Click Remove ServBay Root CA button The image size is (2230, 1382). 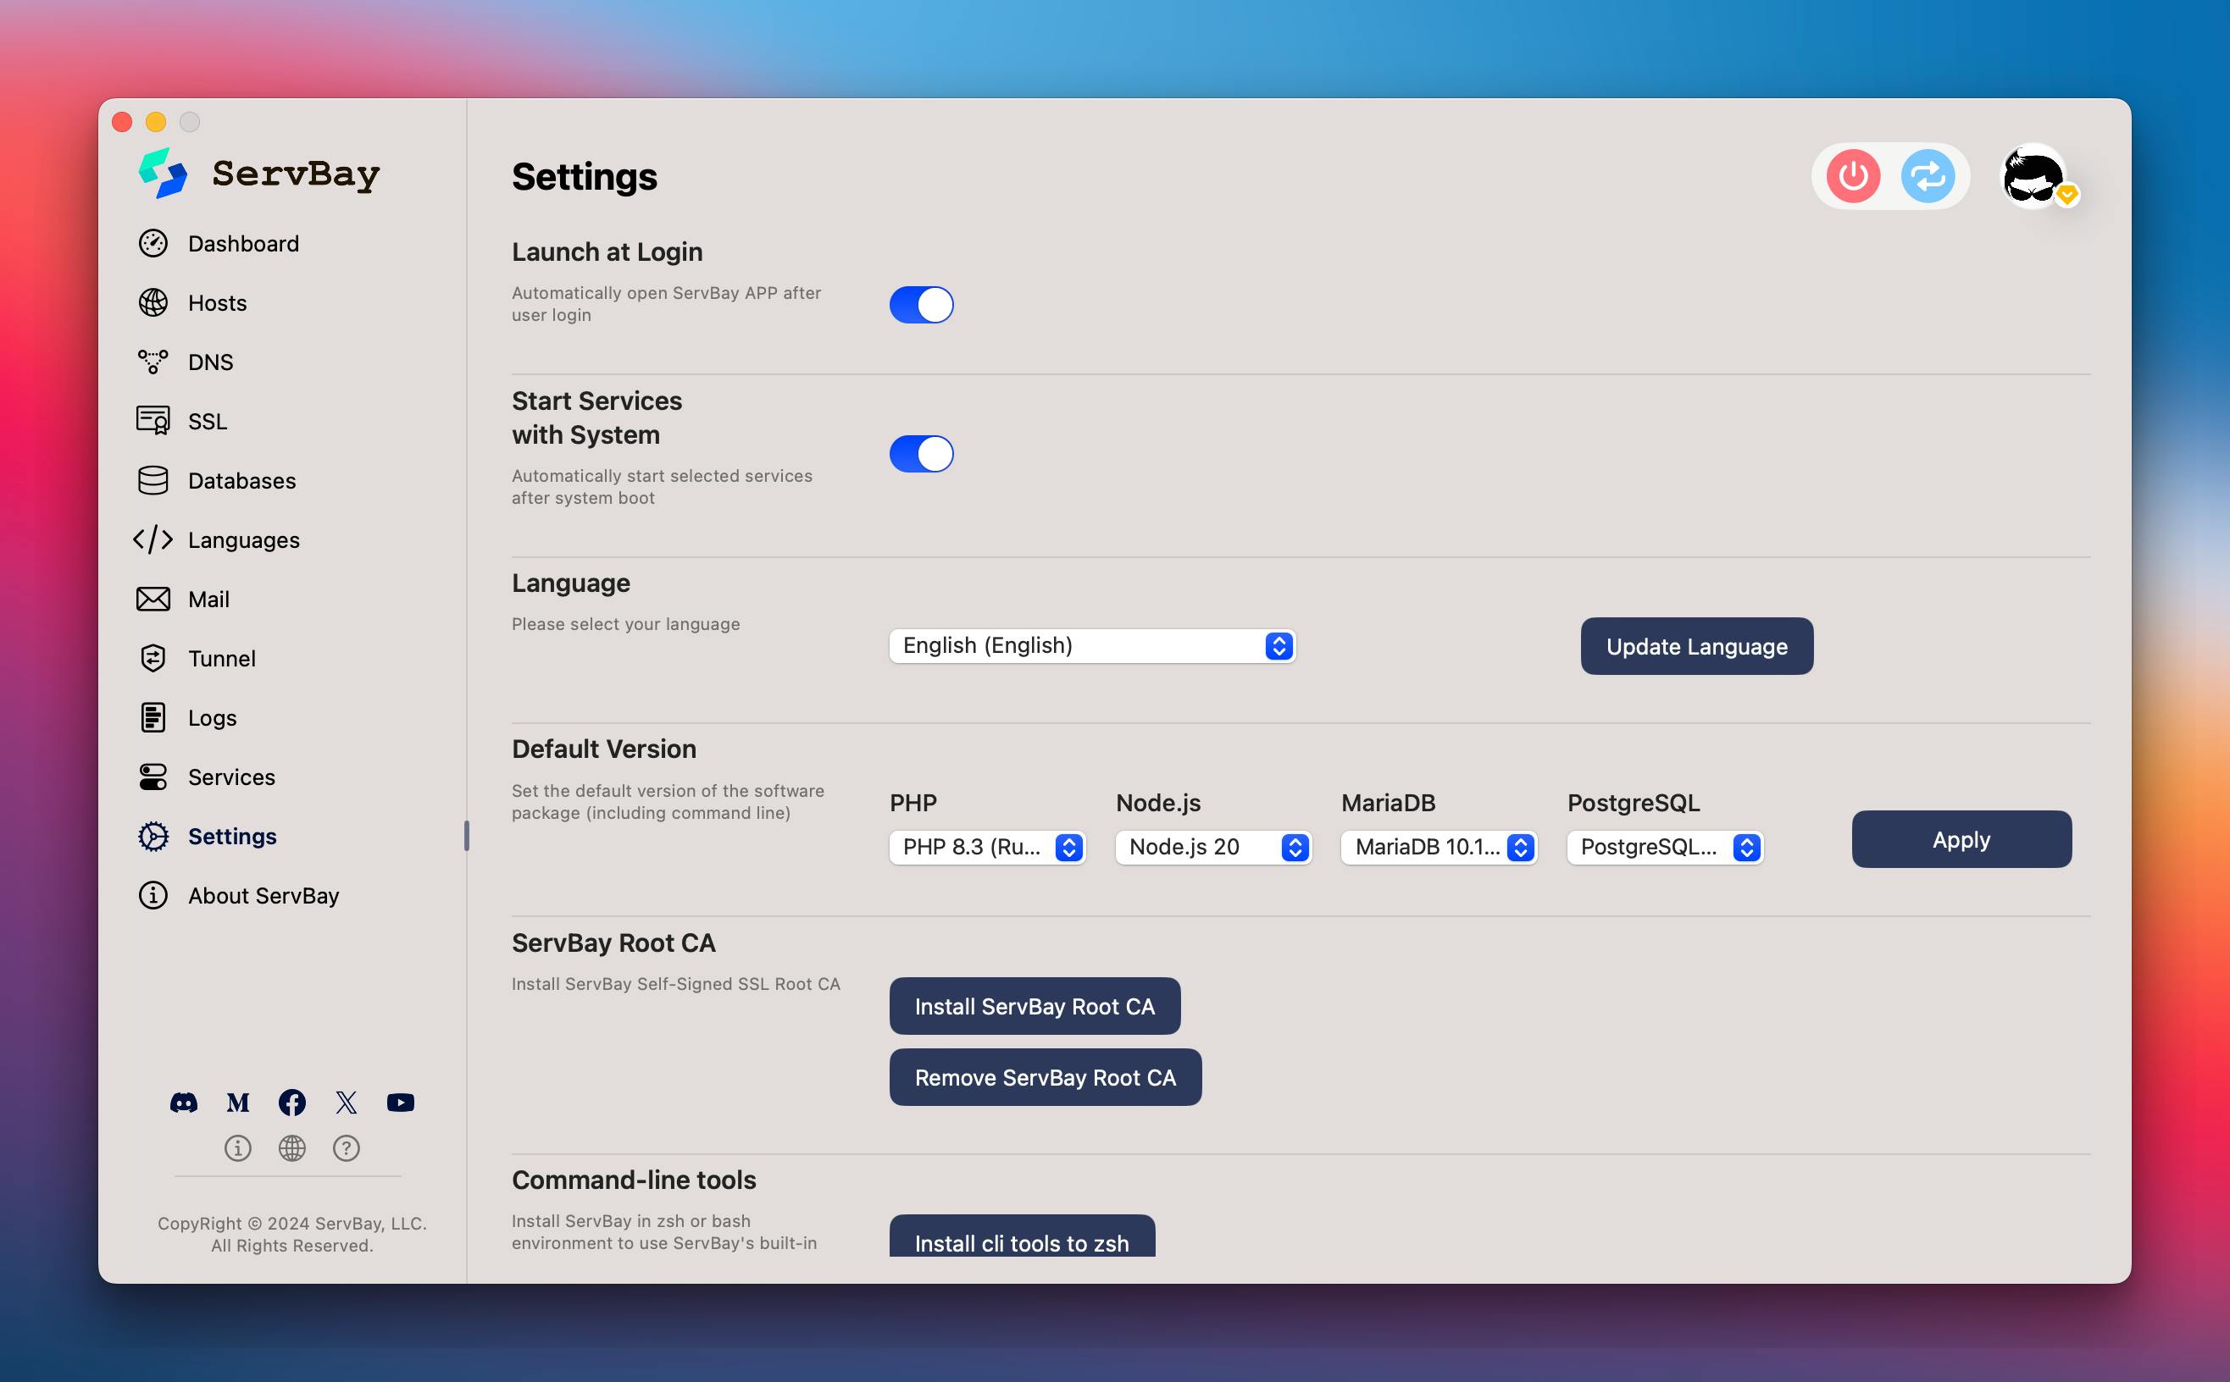pos(1045,1078)
